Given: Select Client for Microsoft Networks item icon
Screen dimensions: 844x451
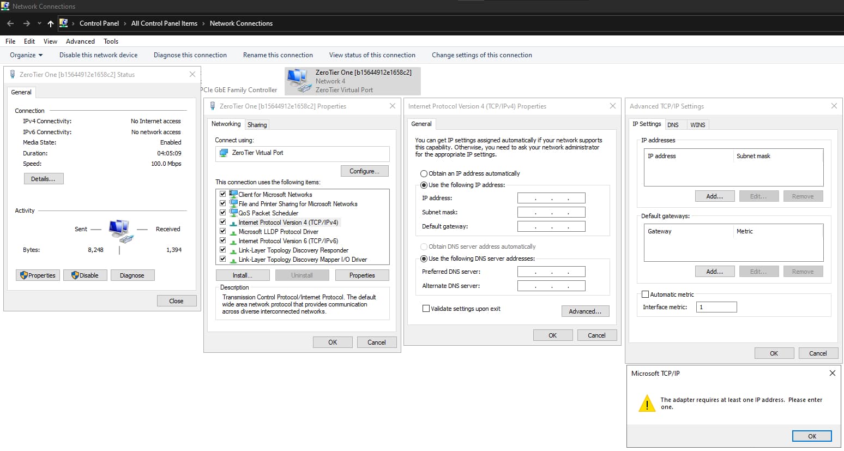Looking at the screenshot, I should click(x=233, y=194).
